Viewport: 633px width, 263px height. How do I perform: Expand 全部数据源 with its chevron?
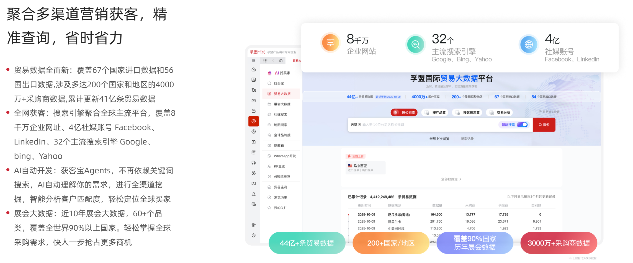[x=451, y=179]
